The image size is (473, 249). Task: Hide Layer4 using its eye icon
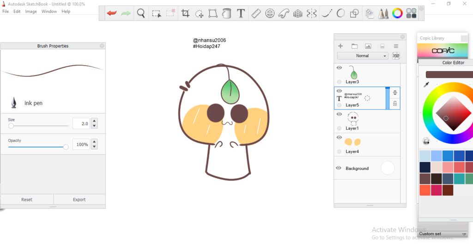[339, 137]
